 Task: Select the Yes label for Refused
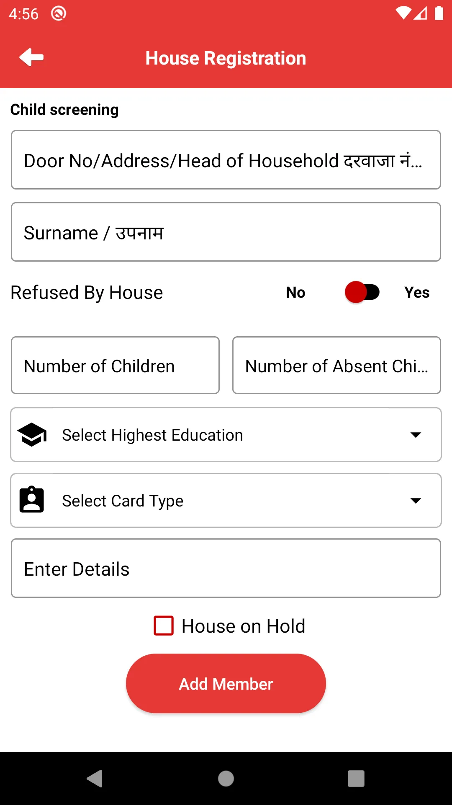click(x=416, y=292)
